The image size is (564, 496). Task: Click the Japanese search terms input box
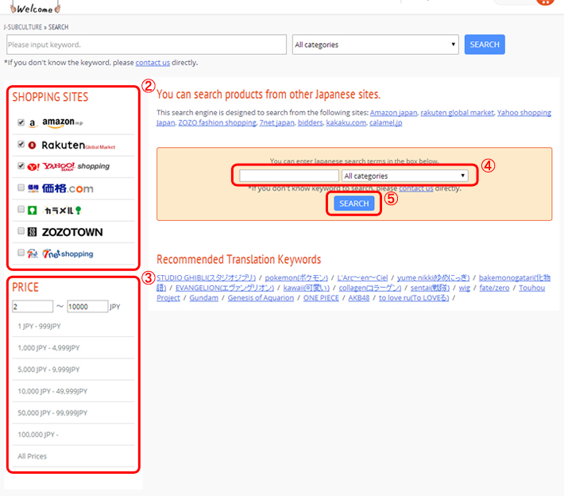coord(289,176)
